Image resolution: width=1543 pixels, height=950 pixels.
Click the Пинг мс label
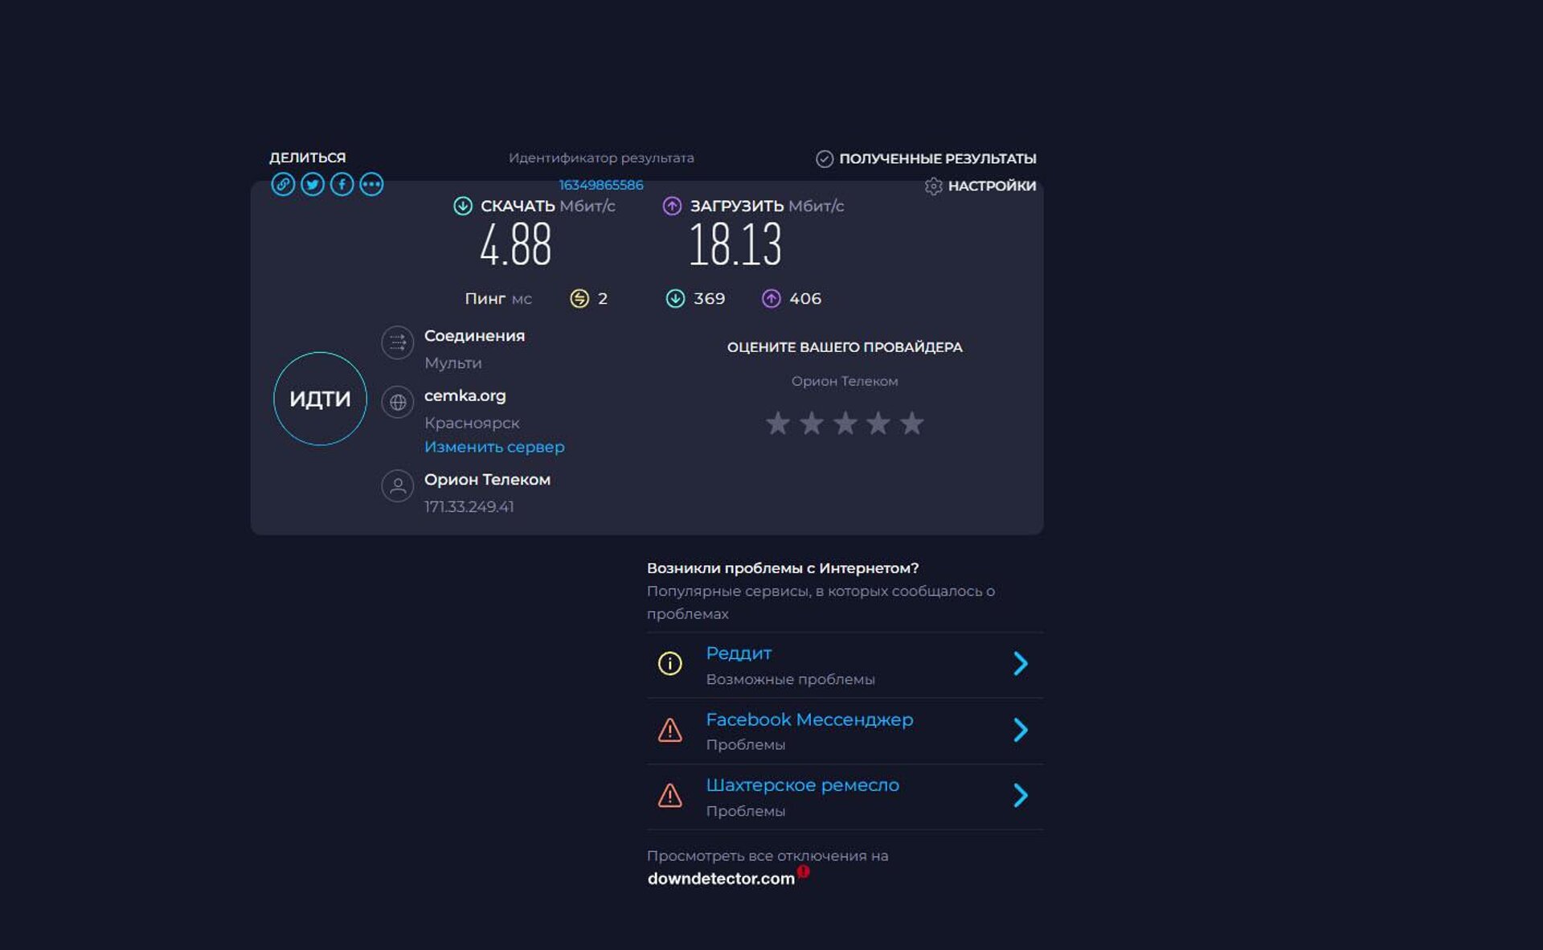498,299
